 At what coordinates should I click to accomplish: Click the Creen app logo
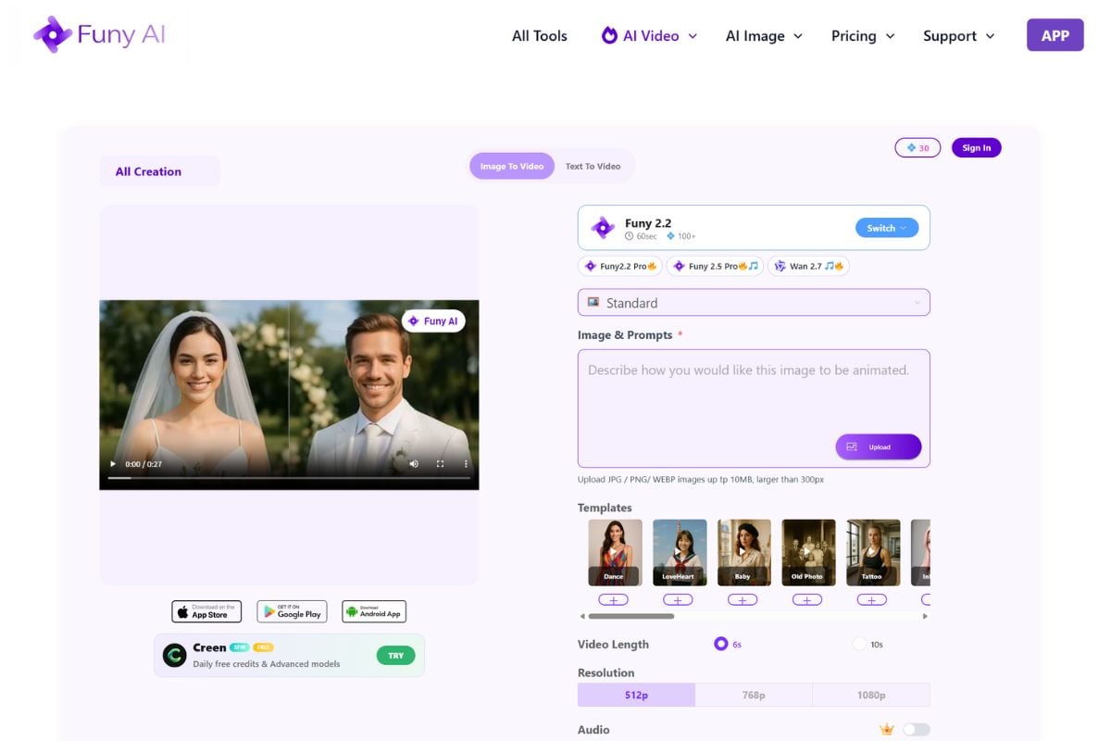(174, 656)
